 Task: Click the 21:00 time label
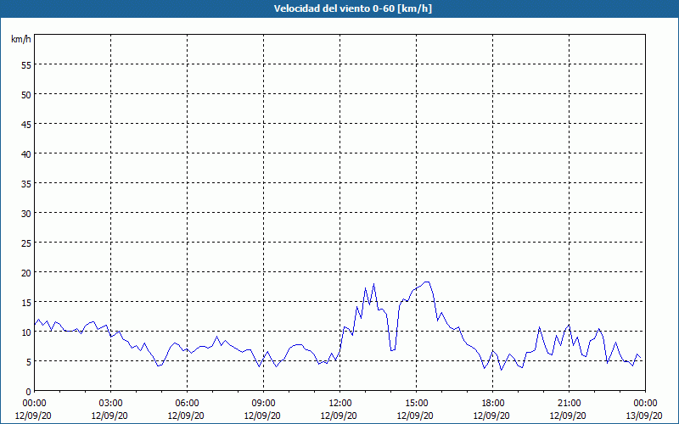click(x=569, y=404)
